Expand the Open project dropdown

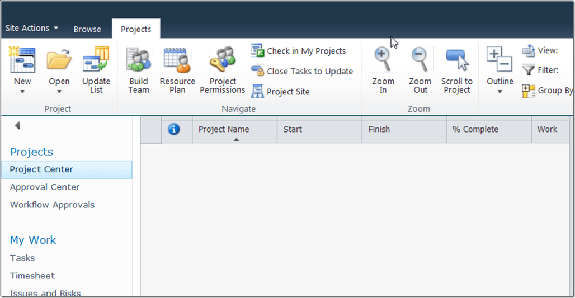coord(59,91)
